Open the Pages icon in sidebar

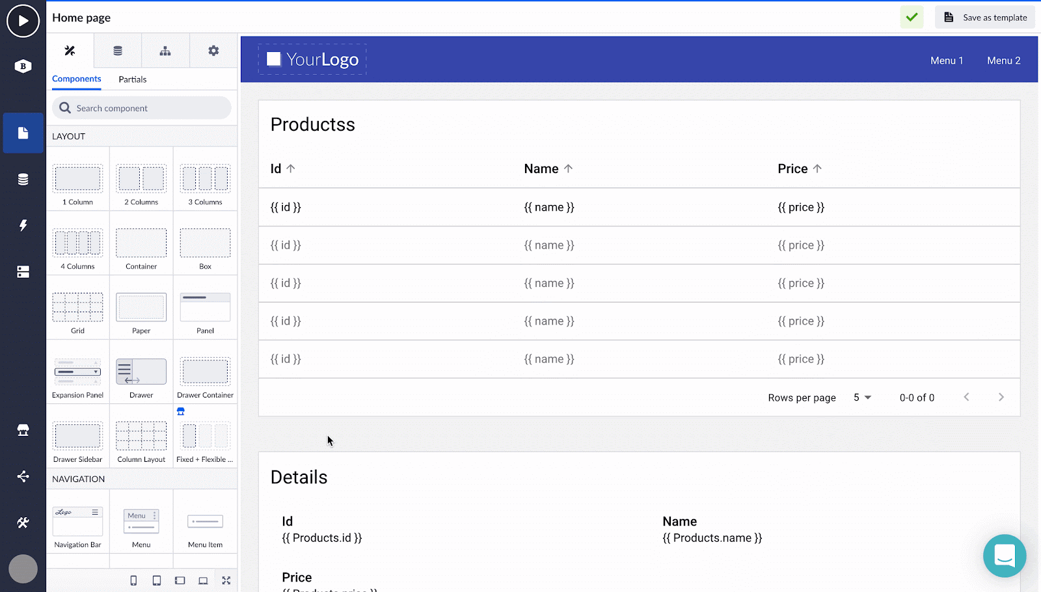pyautogui.click(x=23, y=133)
